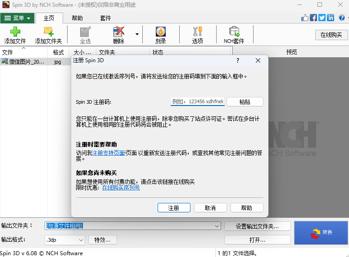Screen dimensions: 349x257
Task: Expand the Delete button dropdown arrow
Action: pyautogui.click(x=137, y=34)
